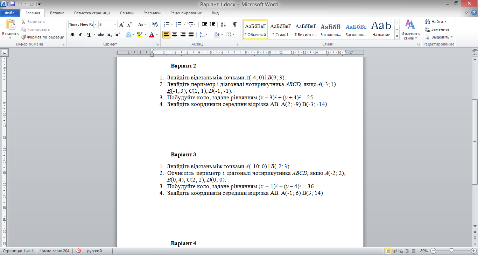Open font name dropdown Times New Roman
The width and height of the screenshot is (478, 255).
[x=96, y=24]
